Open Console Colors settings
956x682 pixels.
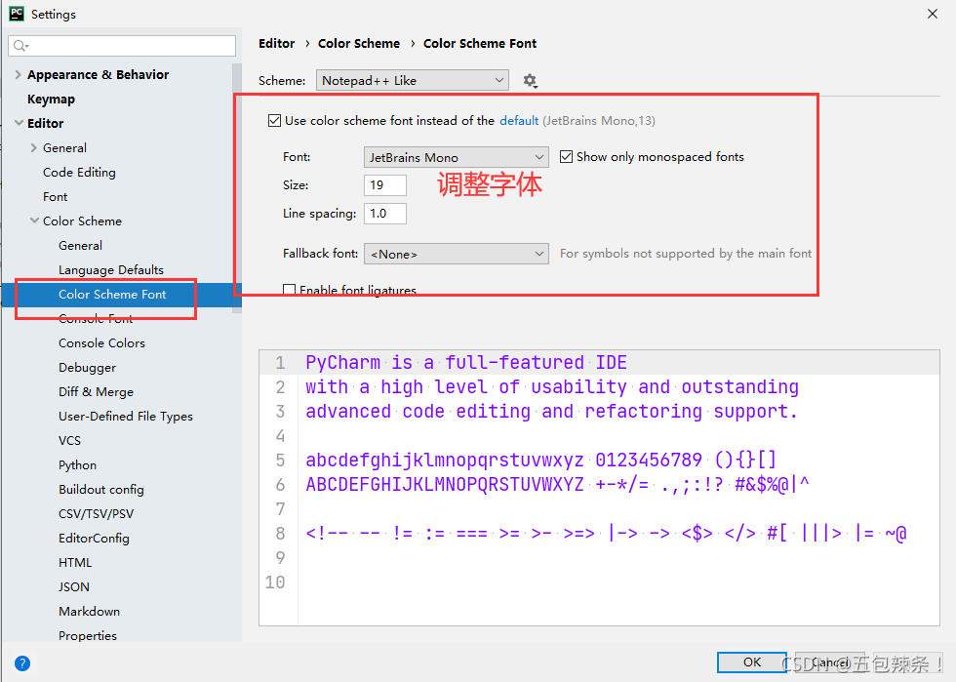(x=101, y=342)
